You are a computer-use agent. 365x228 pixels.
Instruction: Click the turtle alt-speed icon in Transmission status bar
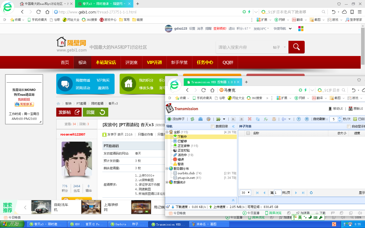point(168,207)
